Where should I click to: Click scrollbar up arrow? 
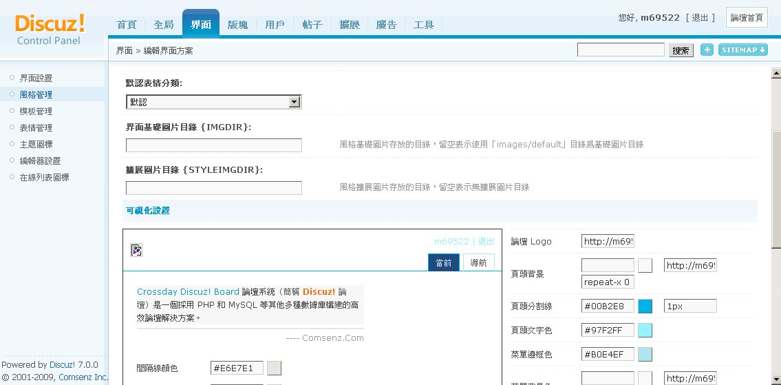[x=775, y=73]
